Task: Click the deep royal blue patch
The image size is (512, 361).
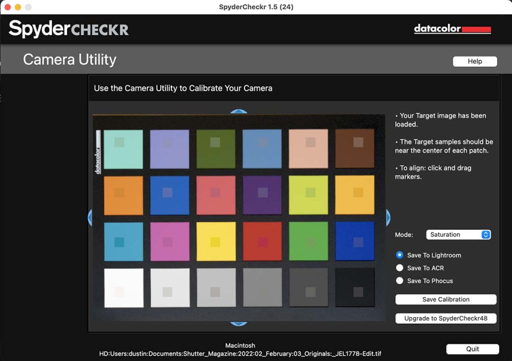Action: coord(355,241)
